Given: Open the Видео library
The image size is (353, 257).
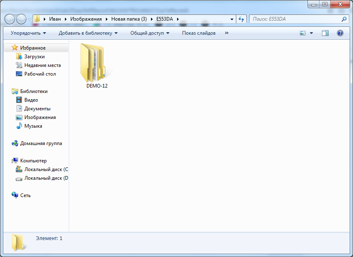Looking at the screenshot, I should pos(31,100).
